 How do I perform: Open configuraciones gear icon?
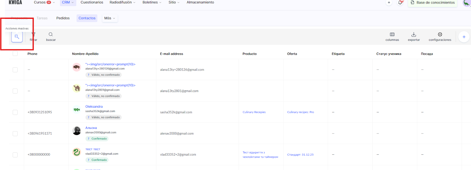[440, 35]
